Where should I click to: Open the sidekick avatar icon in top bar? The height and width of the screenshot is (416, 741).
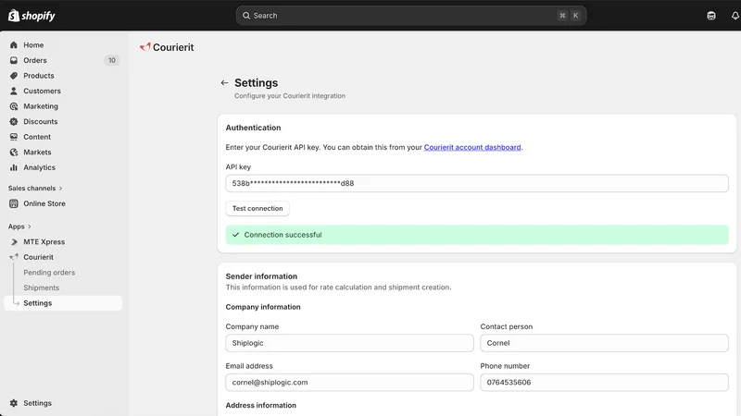point(711,16)
